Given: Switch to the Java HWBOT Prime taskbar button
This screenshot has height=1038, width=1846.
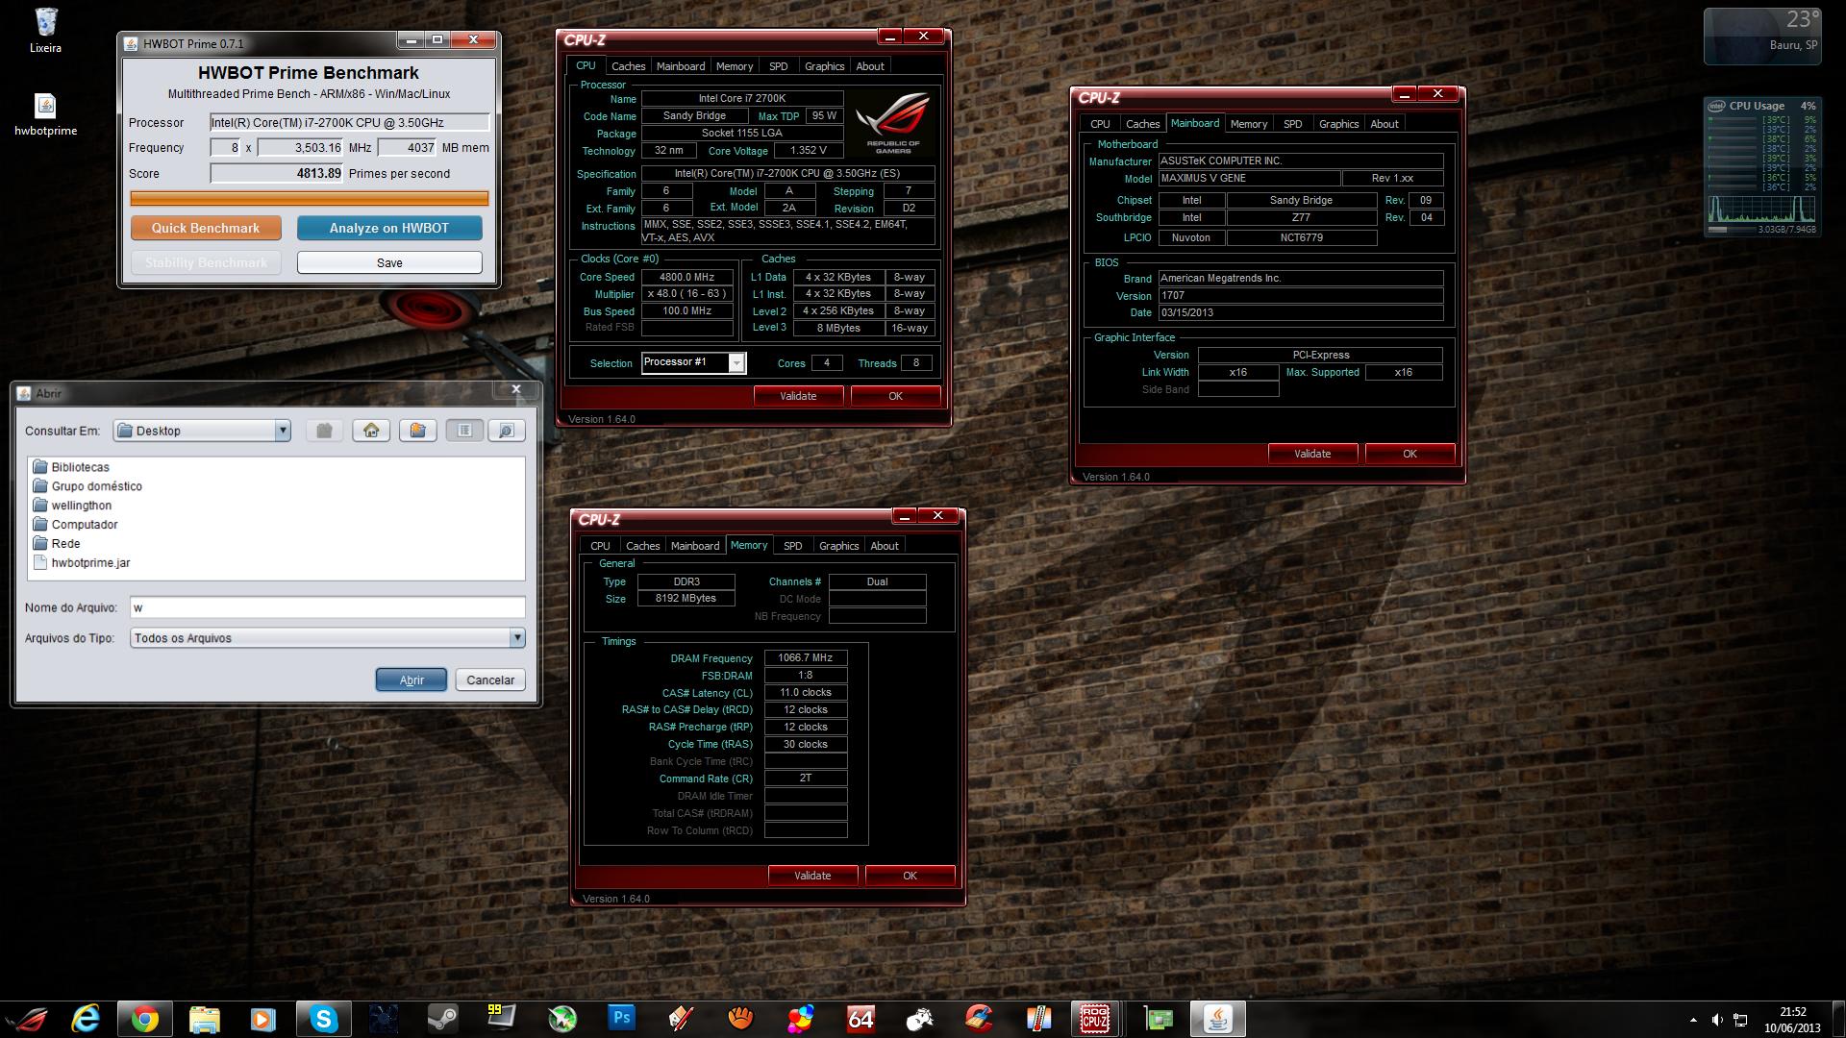Looking at the screenshot, I should [1217, 1019].
